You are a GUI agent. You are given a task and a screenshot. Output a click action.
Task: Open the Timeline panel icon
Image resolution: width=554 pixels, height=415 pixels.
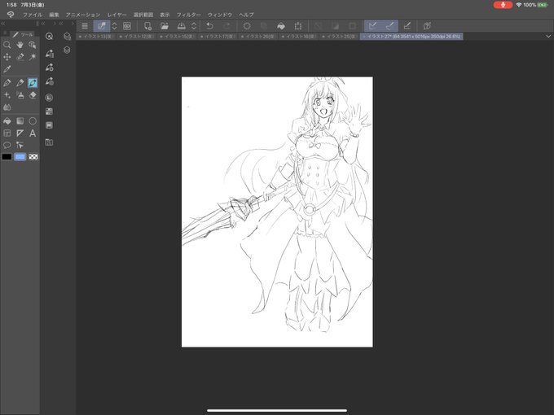coord(49,142)
